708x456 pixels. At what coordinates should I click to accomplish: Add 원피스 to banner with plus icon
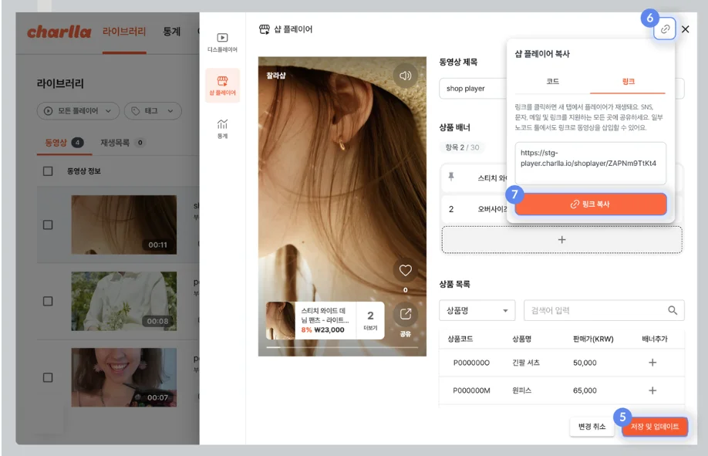(x=652, y=390)
